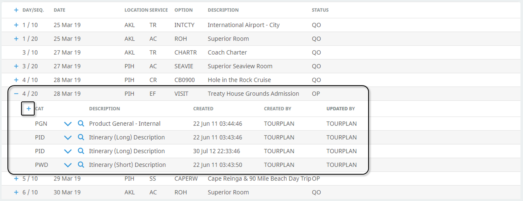This screenshot has height=201, width=523.
Task: Expand row 5 / 10 Cape Reinga trip
Action: pos(16,178)
